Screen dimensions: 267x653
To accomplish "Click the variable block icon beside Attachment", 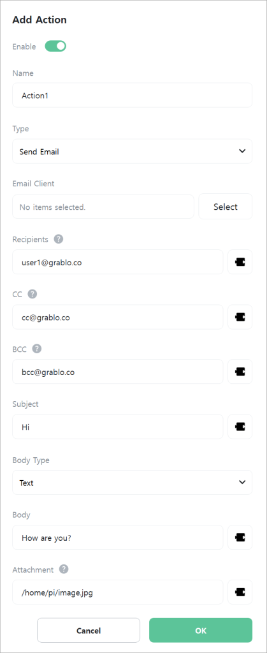I will (x=240, y=592).
